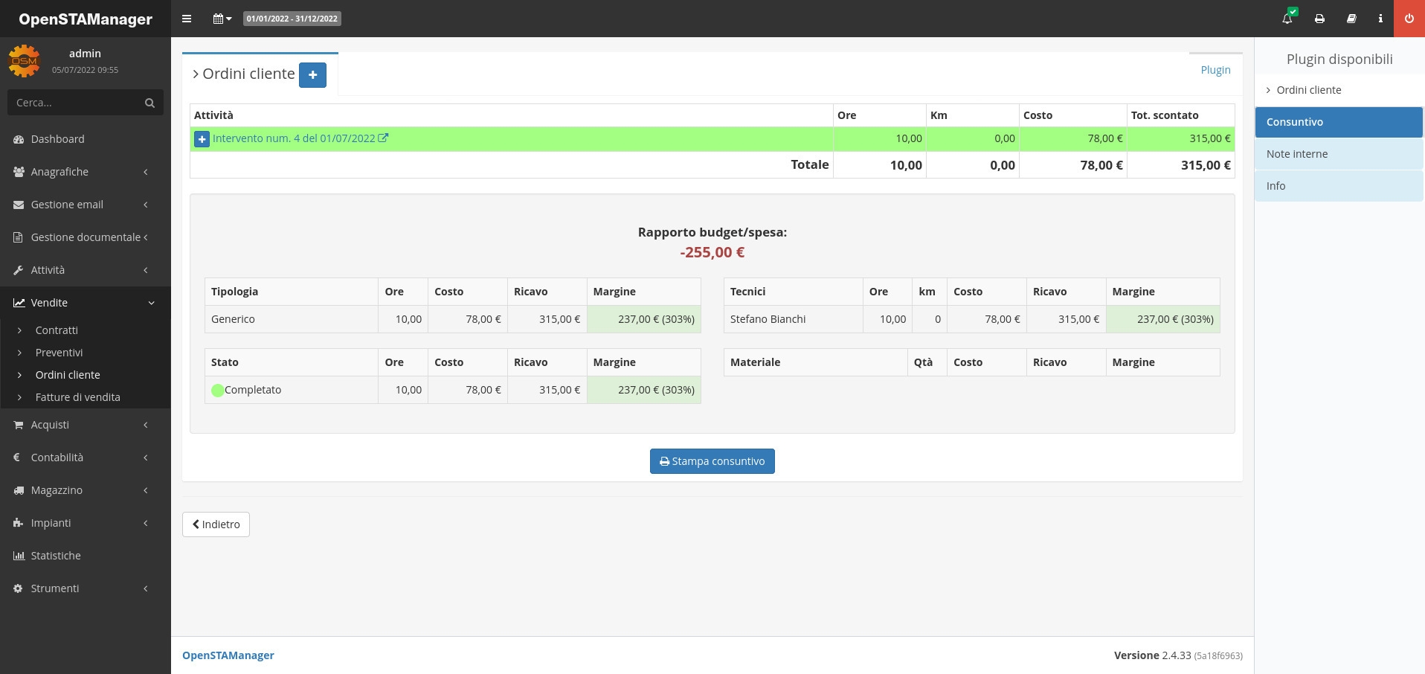Click the printer icon in top bar

point(1319,19)
